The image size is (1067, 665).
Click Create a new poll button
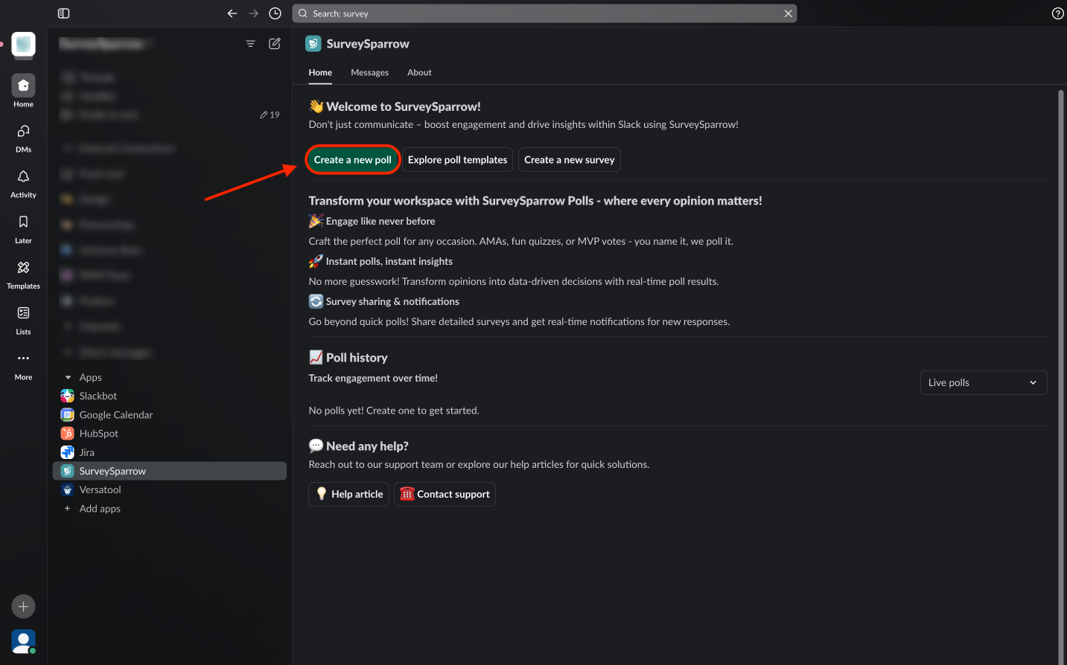coord(352,160)
